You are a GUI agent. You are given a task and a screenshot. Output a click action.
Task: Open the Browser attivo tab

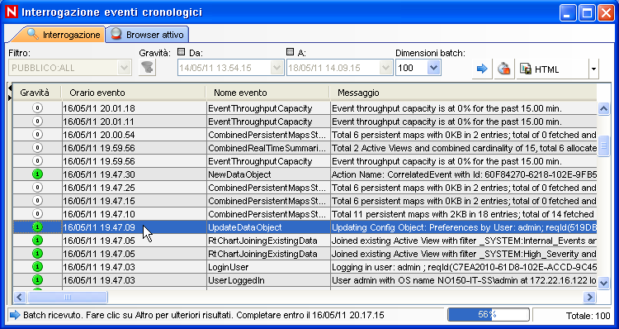pyautogui.click(x=148, y=35)
